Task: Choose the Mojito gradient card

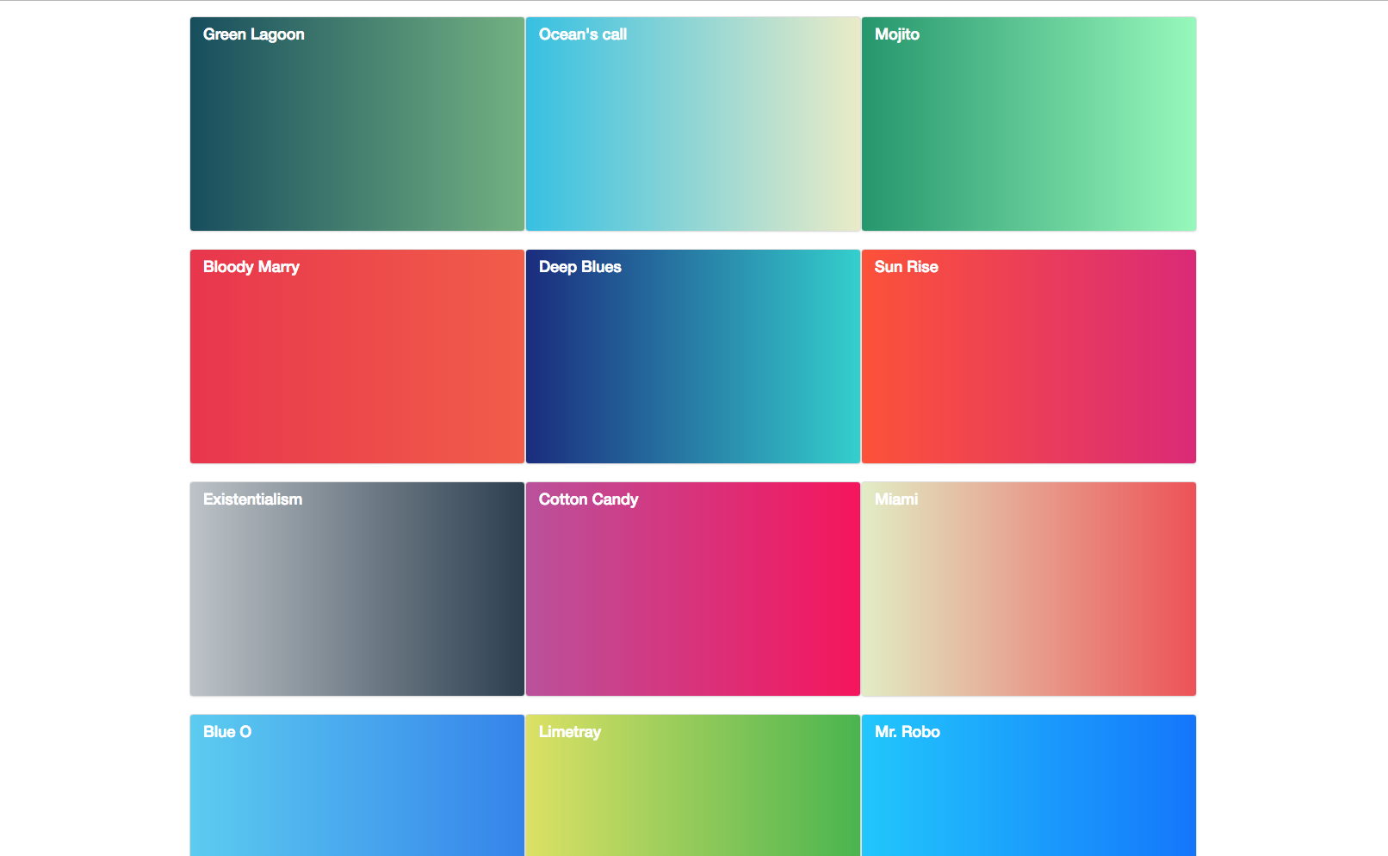Action: point(1029,124)
